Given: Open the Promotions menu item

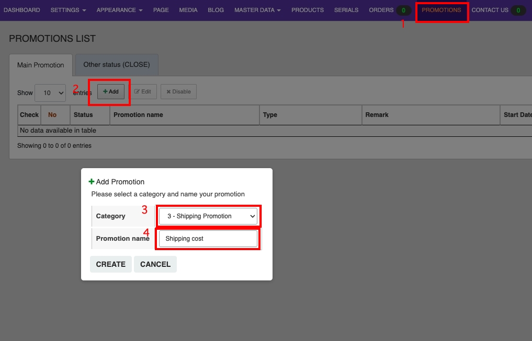Looking at the screenshot, I should click(442, 10).
